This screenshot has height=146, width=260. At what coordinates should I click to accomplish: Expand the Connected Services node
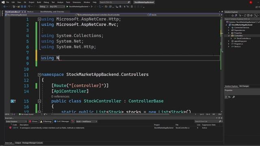pyautogui.click(x=229, y=28)
